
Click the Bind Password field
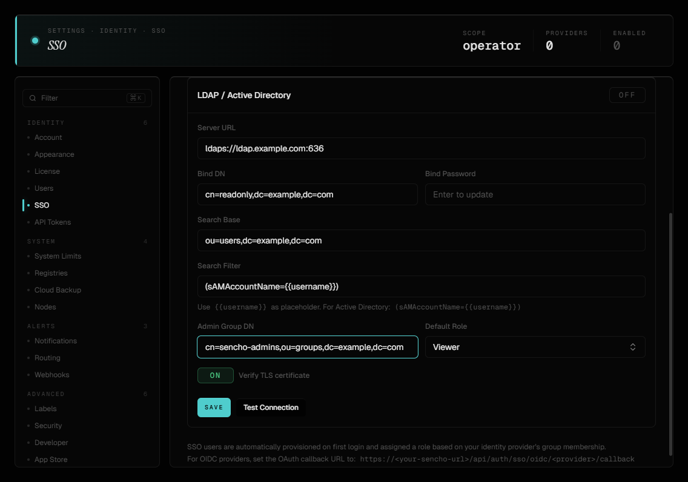point(535,194)
